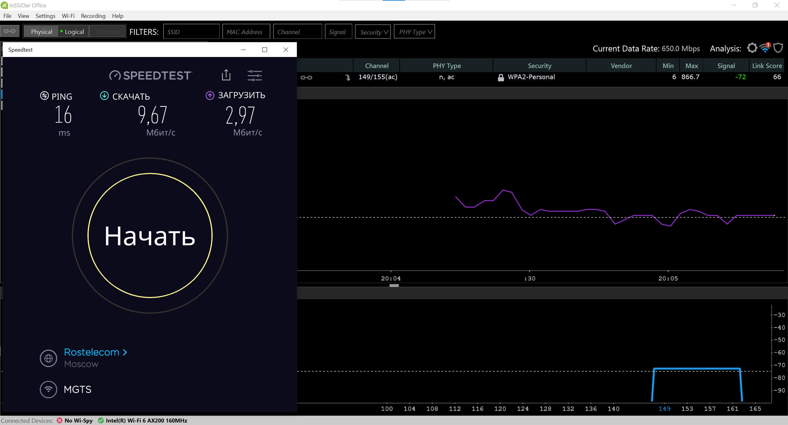Sort by the PHY Type column header
The width and height of the screenshot is (788, 425).
pos(447,66)
